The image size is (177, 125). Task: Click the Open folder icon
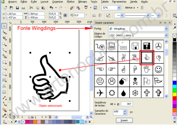coord(11,8)
